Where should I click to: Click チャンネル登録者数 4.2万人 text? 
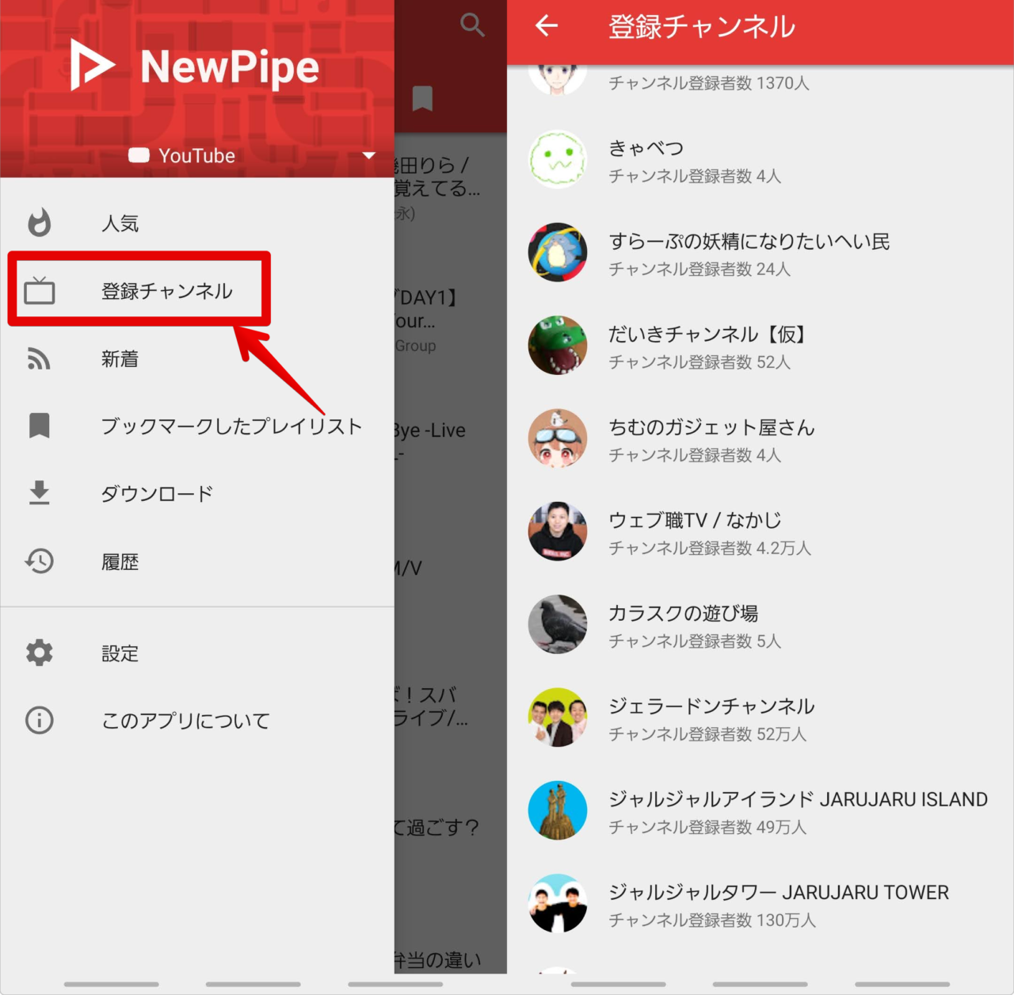(x=710, y=548)
